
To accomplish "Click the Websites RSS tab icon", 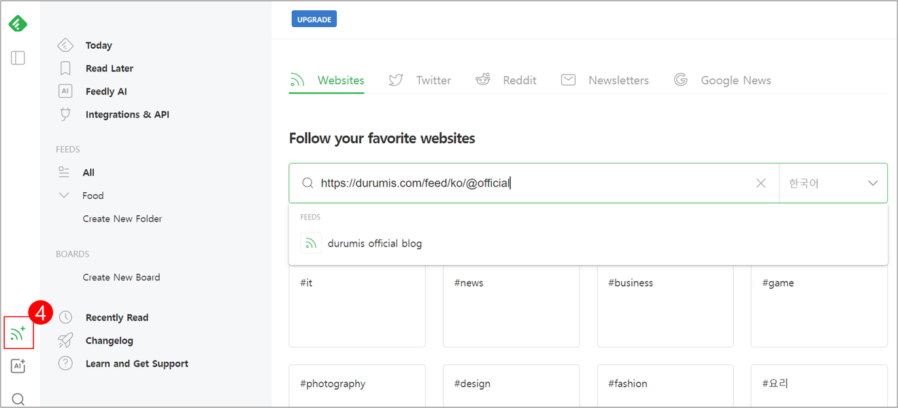I will tap(297, 80).
